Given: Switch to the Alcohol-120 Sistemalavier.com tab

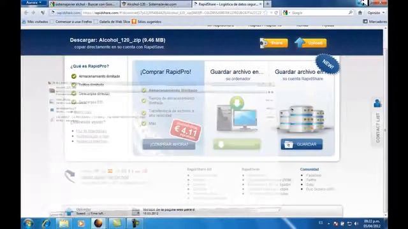Looking at the screenshot, I should [x=156, y=4].
